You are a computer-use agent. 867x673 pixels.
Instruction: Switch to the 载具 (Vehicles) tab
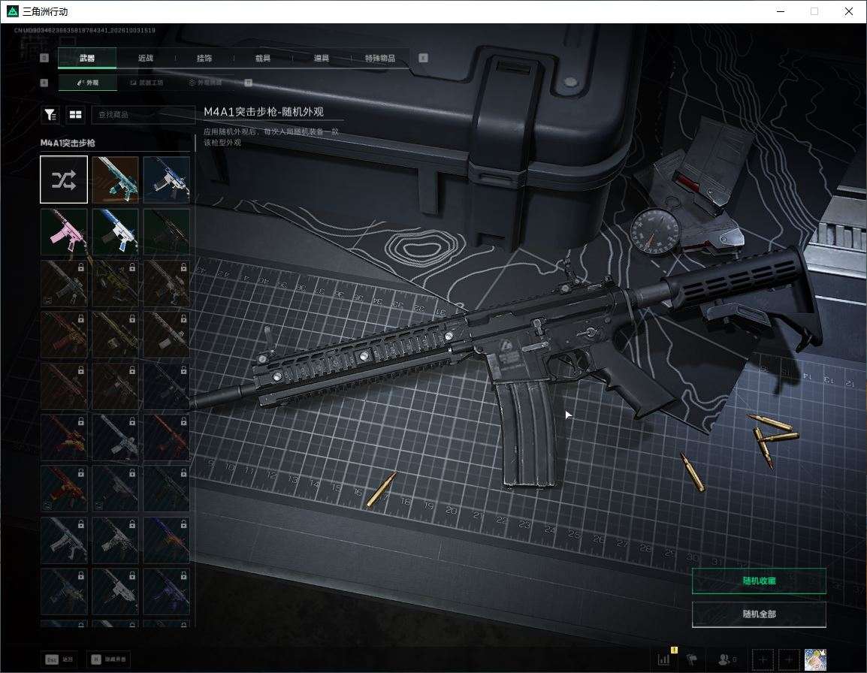[263, 58]
